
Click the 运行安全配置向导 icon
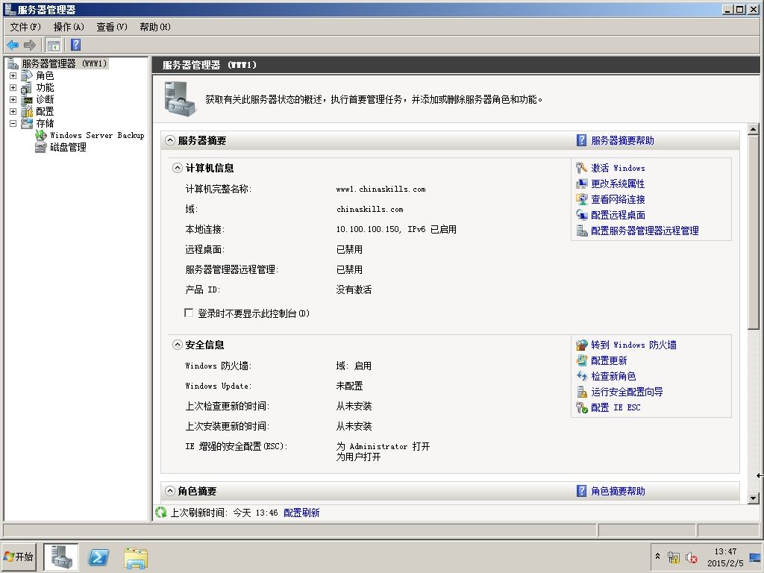pos(581,392)
